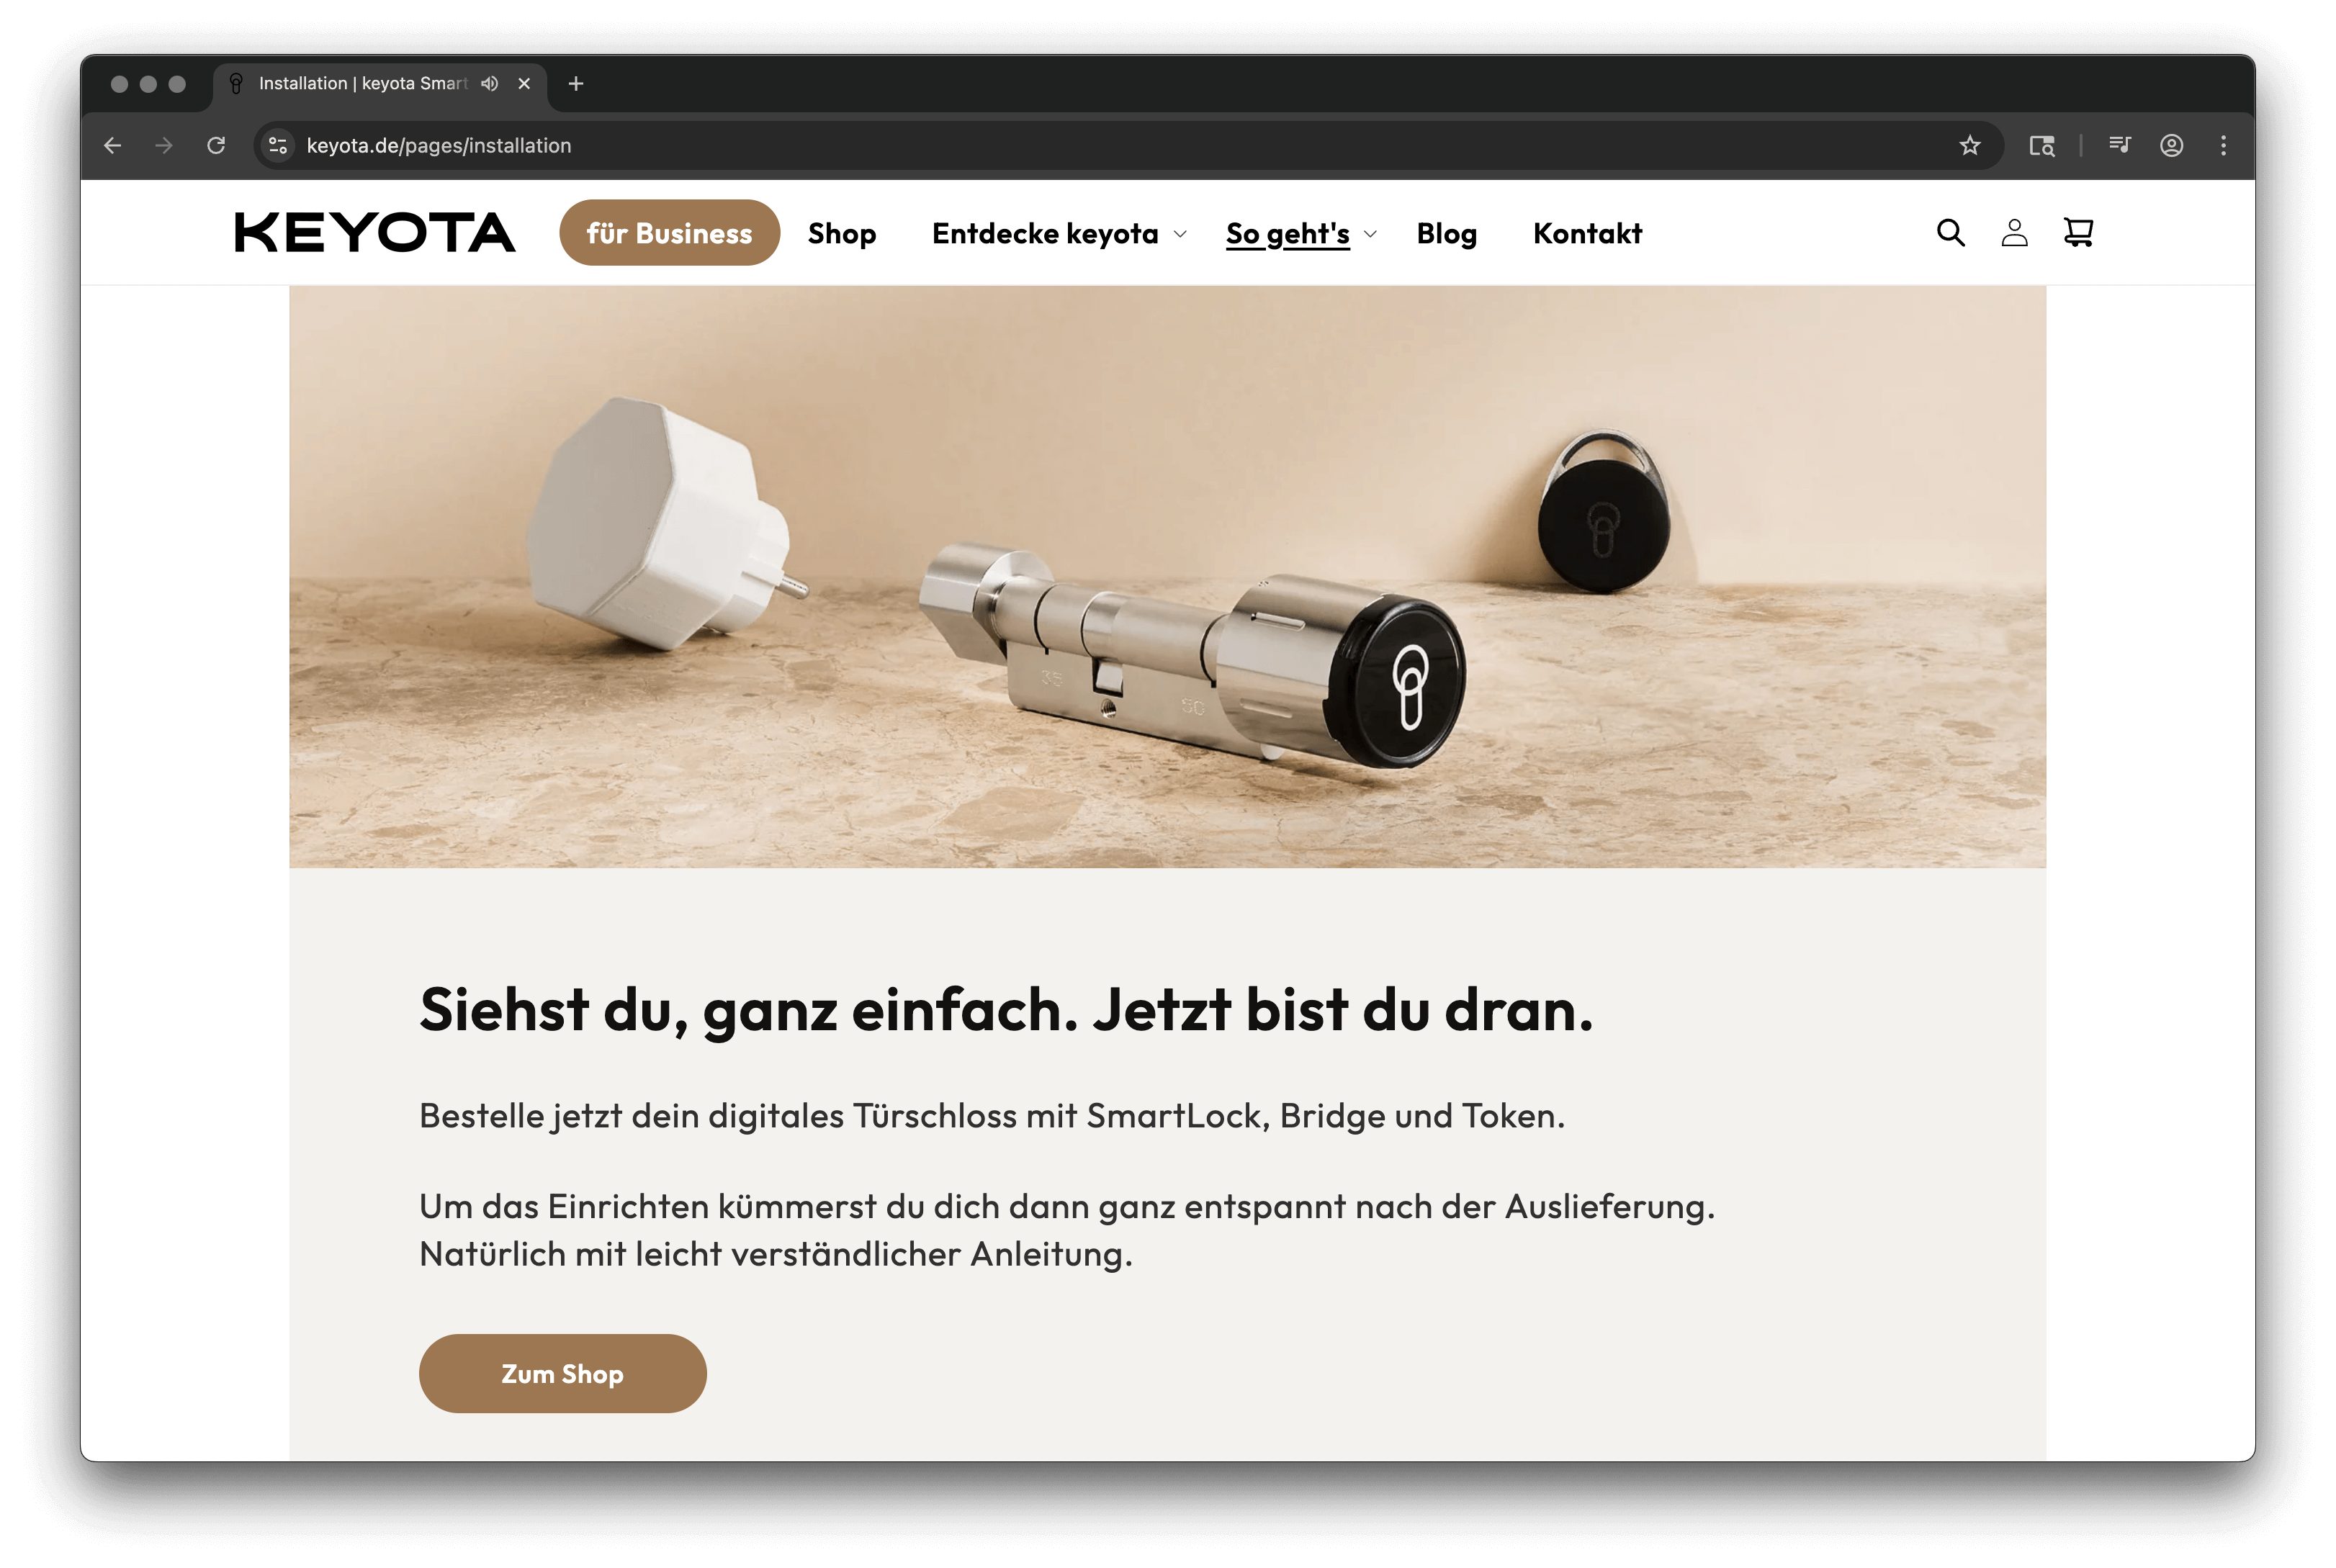Click the browser reload icon

[x=216, y=146]
